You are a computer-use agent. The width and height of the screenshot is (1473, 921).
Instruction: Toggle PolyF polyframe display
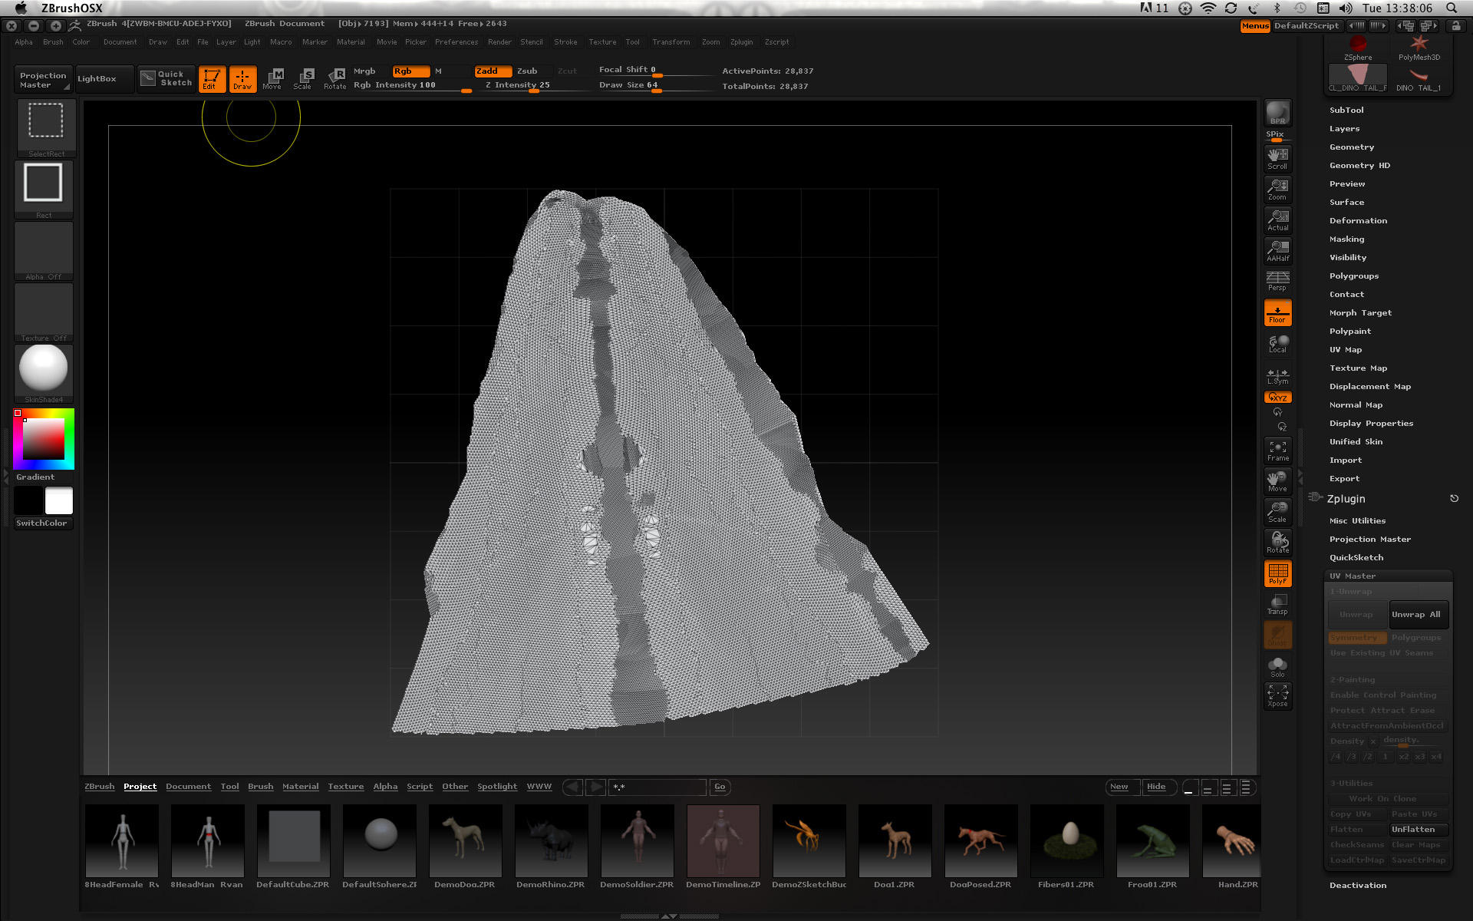(1277, 573)
